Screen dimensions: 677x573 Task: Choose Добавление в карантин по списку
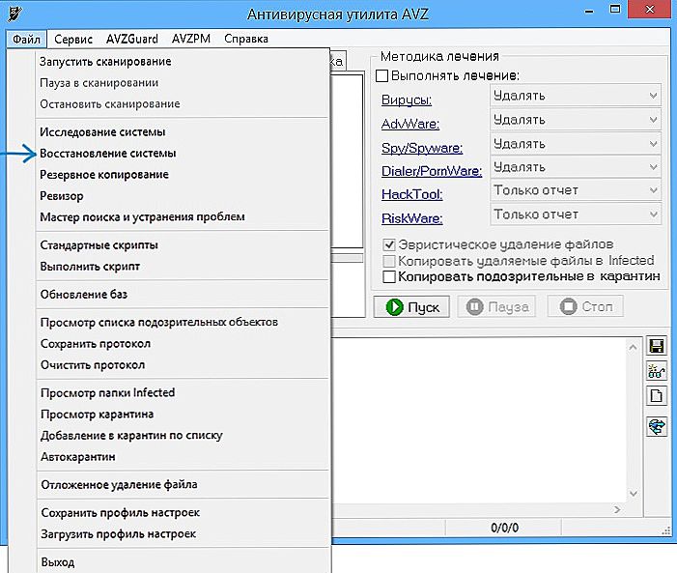(x=183, y=436)
